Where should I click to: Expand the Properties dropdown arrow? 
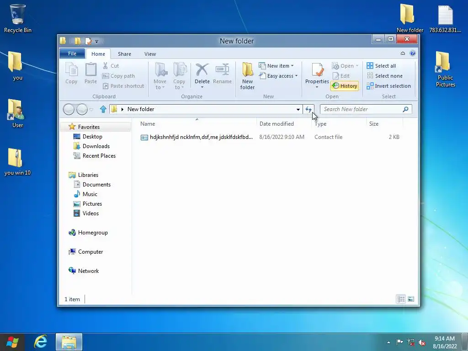(x=317, y=87)
